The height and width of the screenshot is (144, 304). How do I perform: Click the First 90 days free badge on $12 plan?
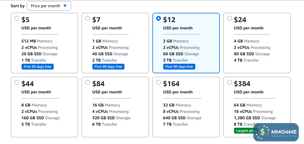179,67
